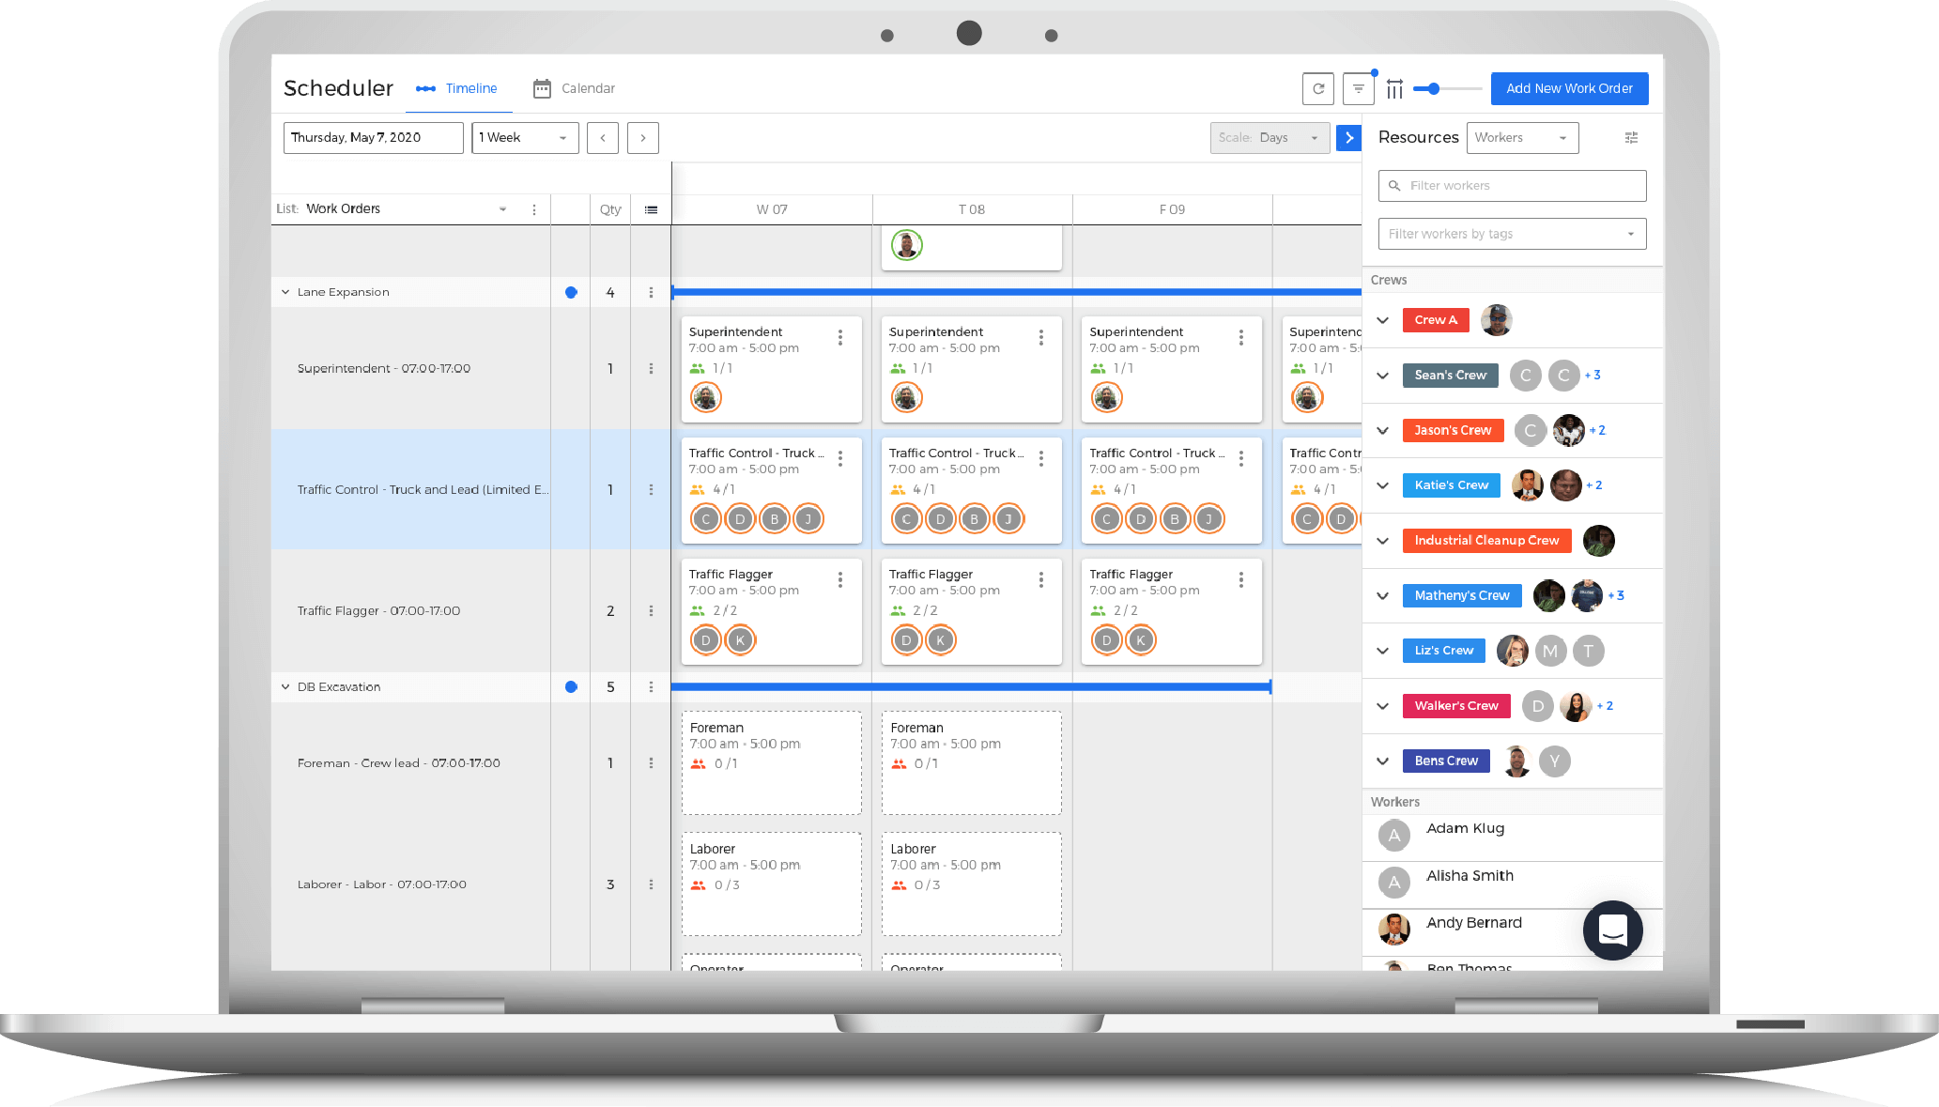
Task: Expand the Sean's Crew section
Action: [1385, 376]
